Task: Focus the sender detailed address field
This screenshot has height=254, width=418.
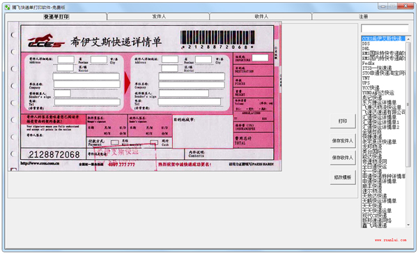Action: point(86,77)
